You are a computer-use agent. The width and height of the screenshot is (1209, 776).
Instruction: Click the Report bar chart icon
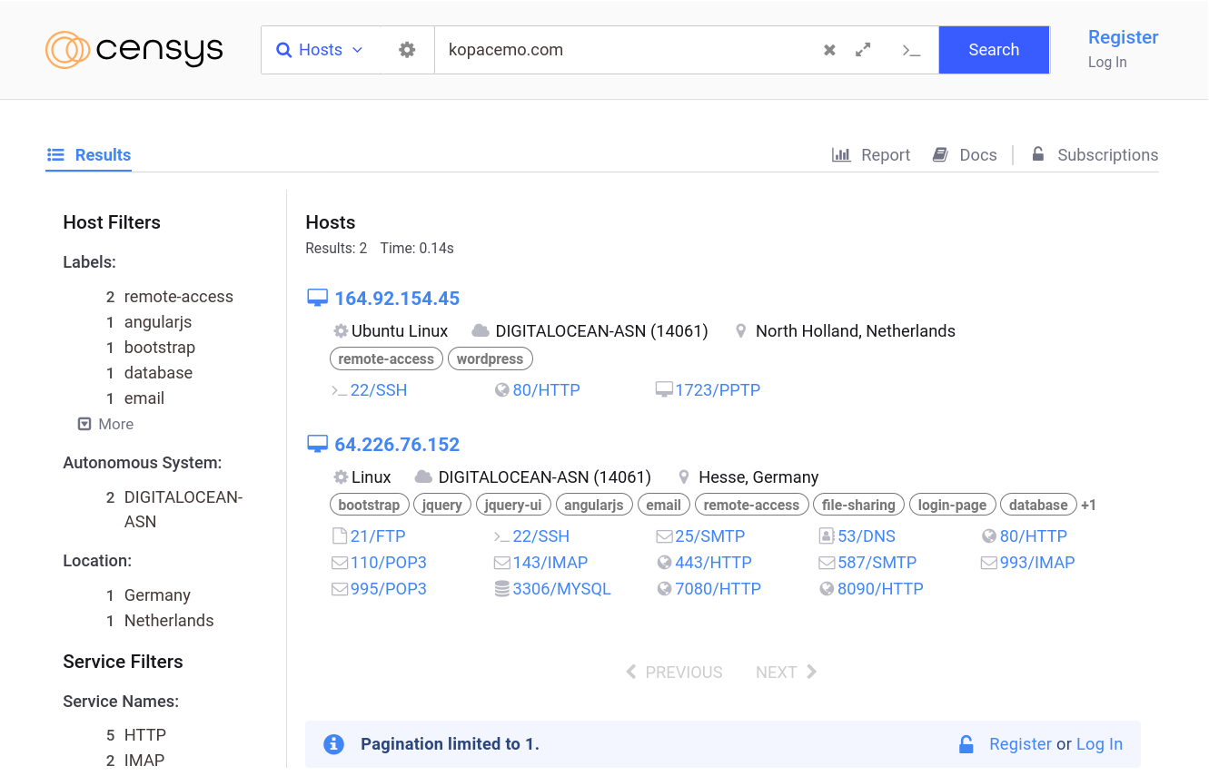841,154
